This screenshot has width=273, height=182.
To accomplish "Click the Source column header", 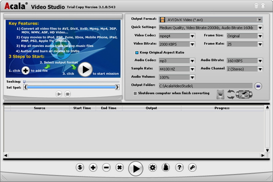I will pyautogui.click(x=40, y=108).
